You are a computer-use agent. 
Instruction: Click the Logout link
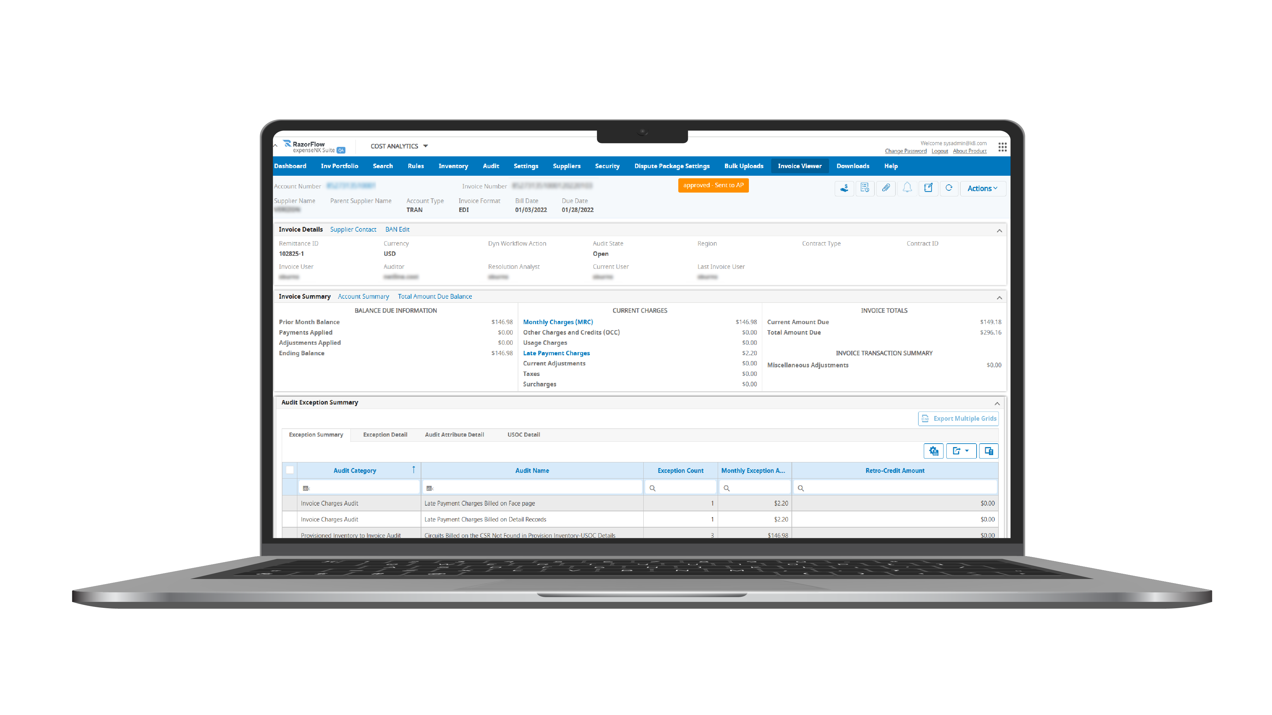[940, 151]
